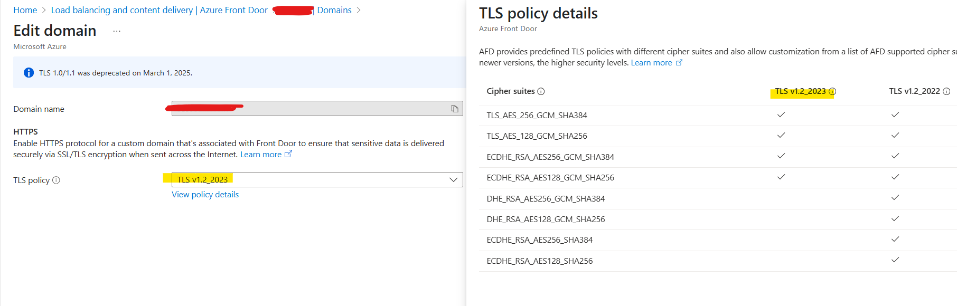
Task: Select ECDHE_RSA_AES256_GCM_SHA384 cipher text
Action: pyautogui.click(x=550, y=157)
